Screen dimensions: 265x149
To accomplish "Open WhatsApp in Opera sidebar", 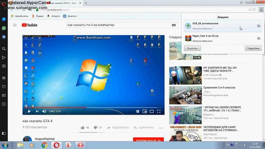I will coord(4,28).
